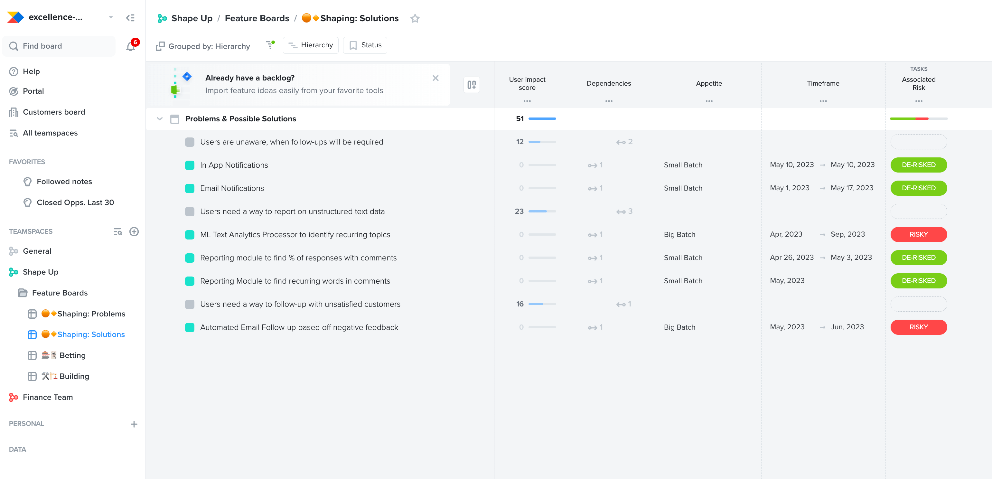The height and width of the screenshot is (479, 992).
Task: Open the filter icon in the toolbar
Action: (270, 45)
